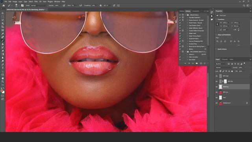The height and width of the screenshot is (142, 252).
Task: Filter layers by type layers icon
Action: (235, 64)
